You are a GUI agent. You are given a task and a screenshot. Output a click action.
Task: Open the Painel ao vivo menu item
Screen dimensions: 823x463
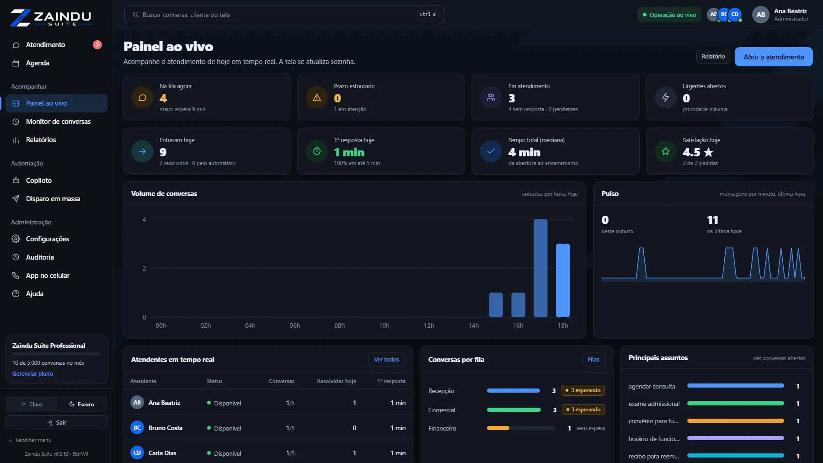click(x=57, y=103)
